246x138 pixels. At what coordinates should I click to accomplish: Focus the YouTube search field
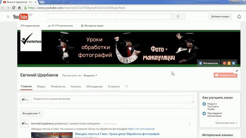[110, 16]
